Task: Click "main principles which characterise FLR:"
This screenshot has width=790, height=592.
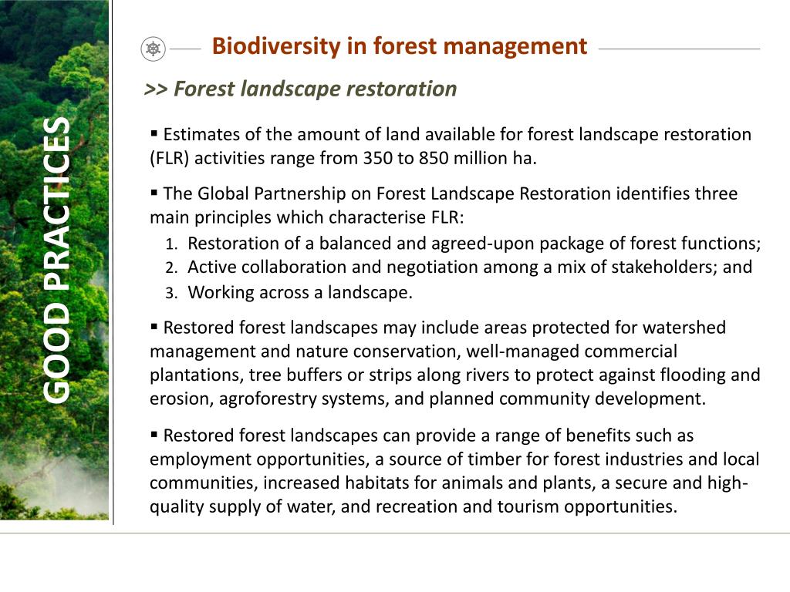Action: pyautogui.click(x=307, y=217)
